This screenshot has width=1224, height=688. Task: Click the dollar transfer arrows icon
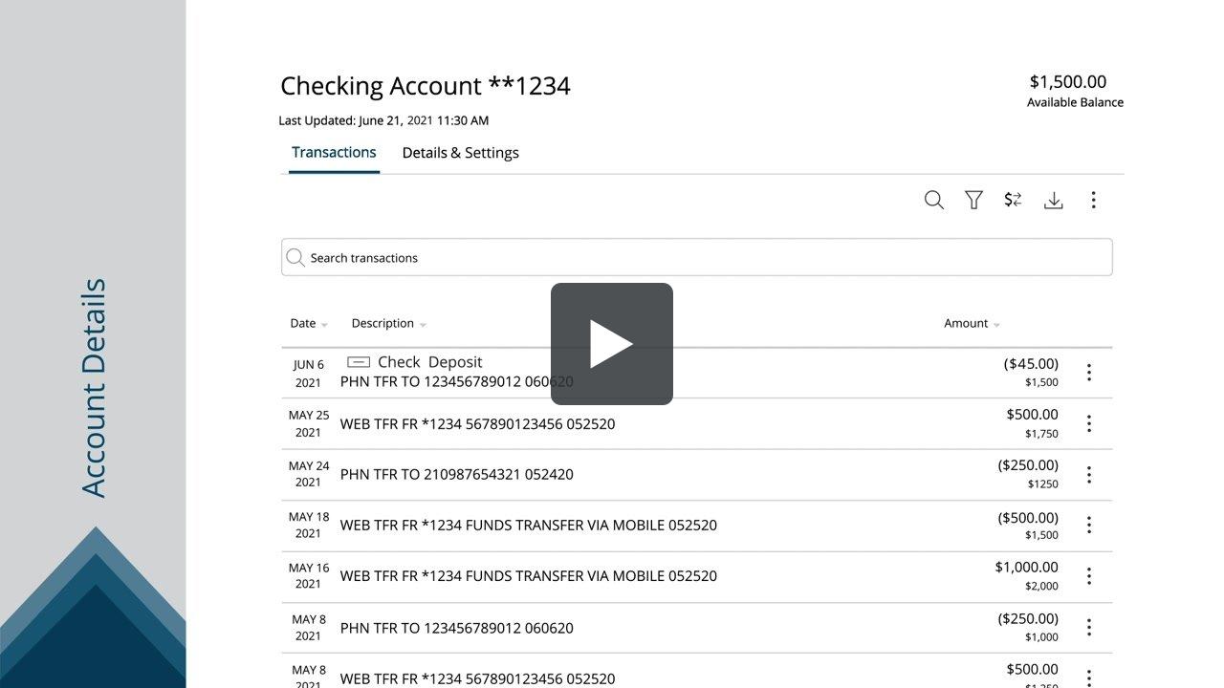pyautogui.click(x=1013, y=200)
